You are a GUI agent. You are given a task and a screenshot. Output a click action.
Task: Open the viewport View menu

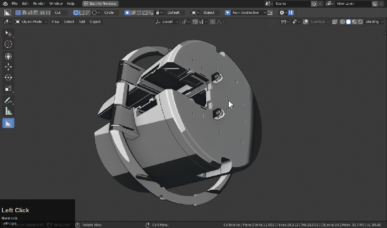coord(55,22)
